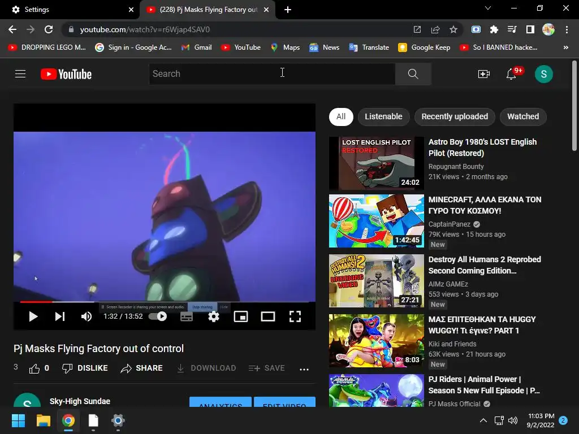The height and width of the screenshot is (434, 579).
Task: Open media controls icon in toolbar
Action: [x=512, y=29]
